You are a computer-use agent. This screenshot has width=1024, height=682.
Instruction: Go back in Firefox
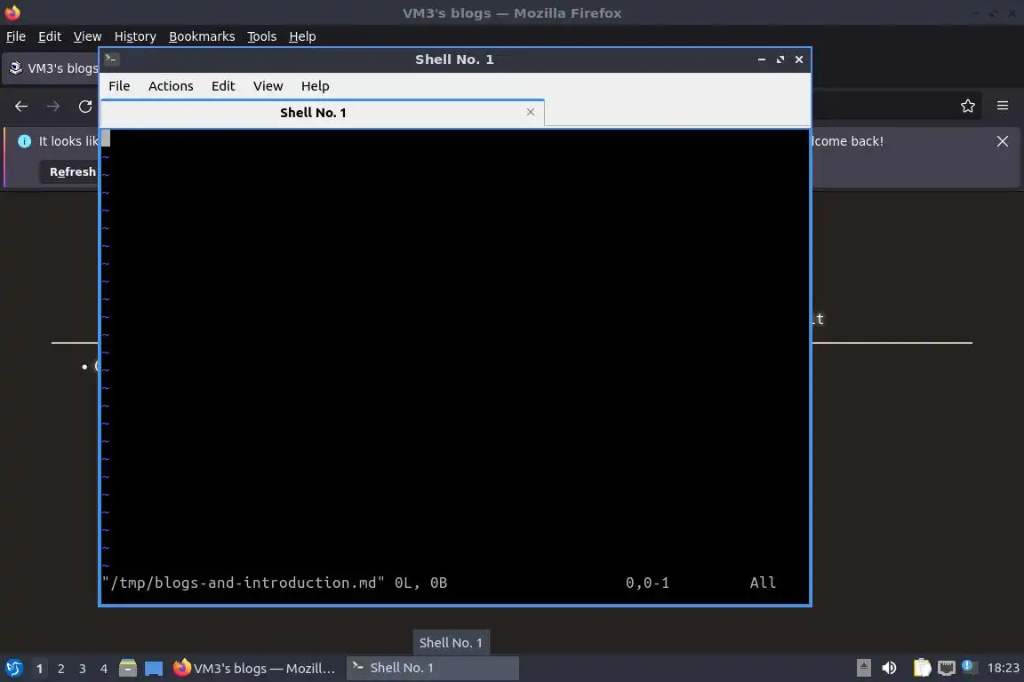[21, 107]
